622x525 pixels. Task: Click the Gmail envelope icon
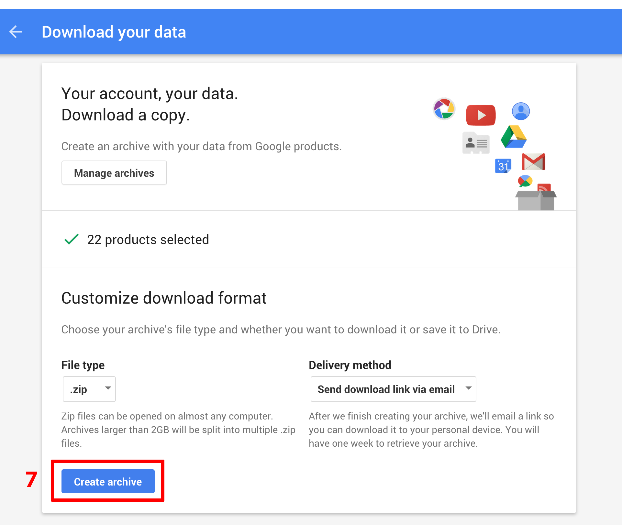[533, 162]
